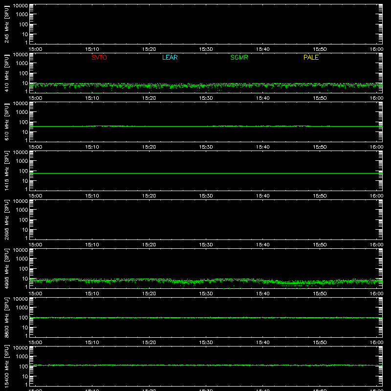Click 10000 tick label on 15400 MHz axis
This screenshot has width=391, height=391.
21,348
